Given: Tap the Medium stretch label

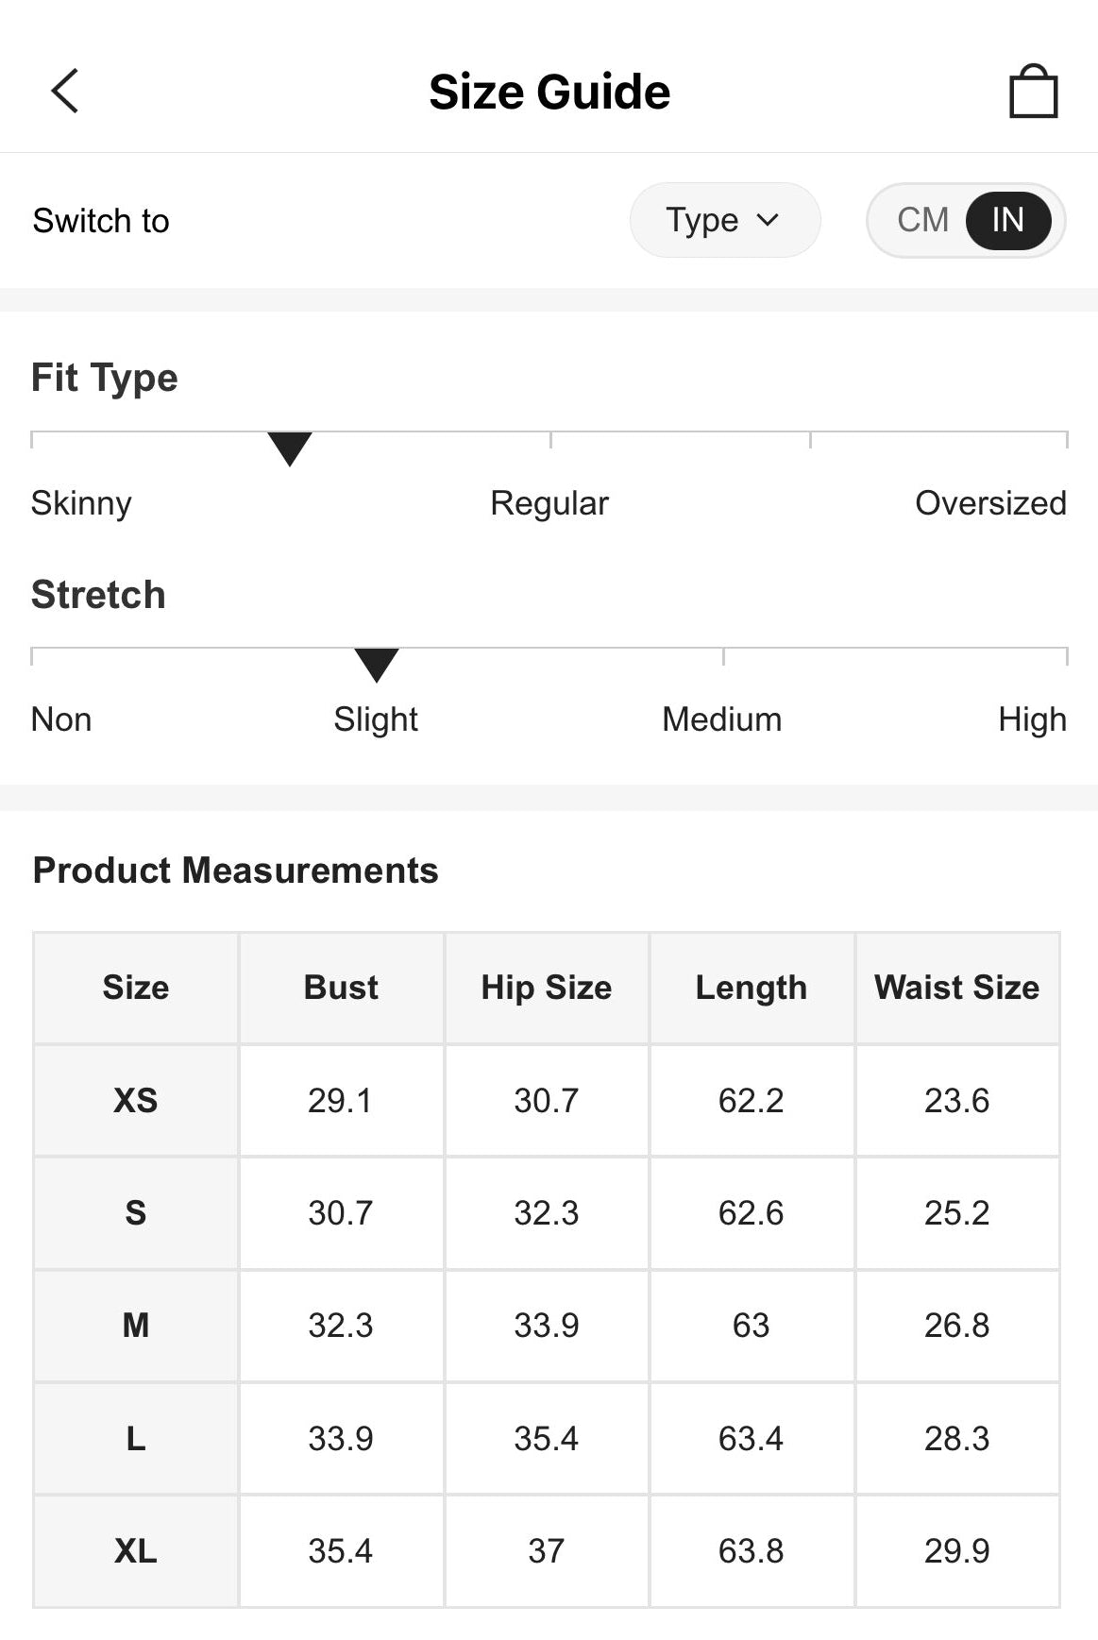Looking at the screenshot, I should tap(721, 719).
